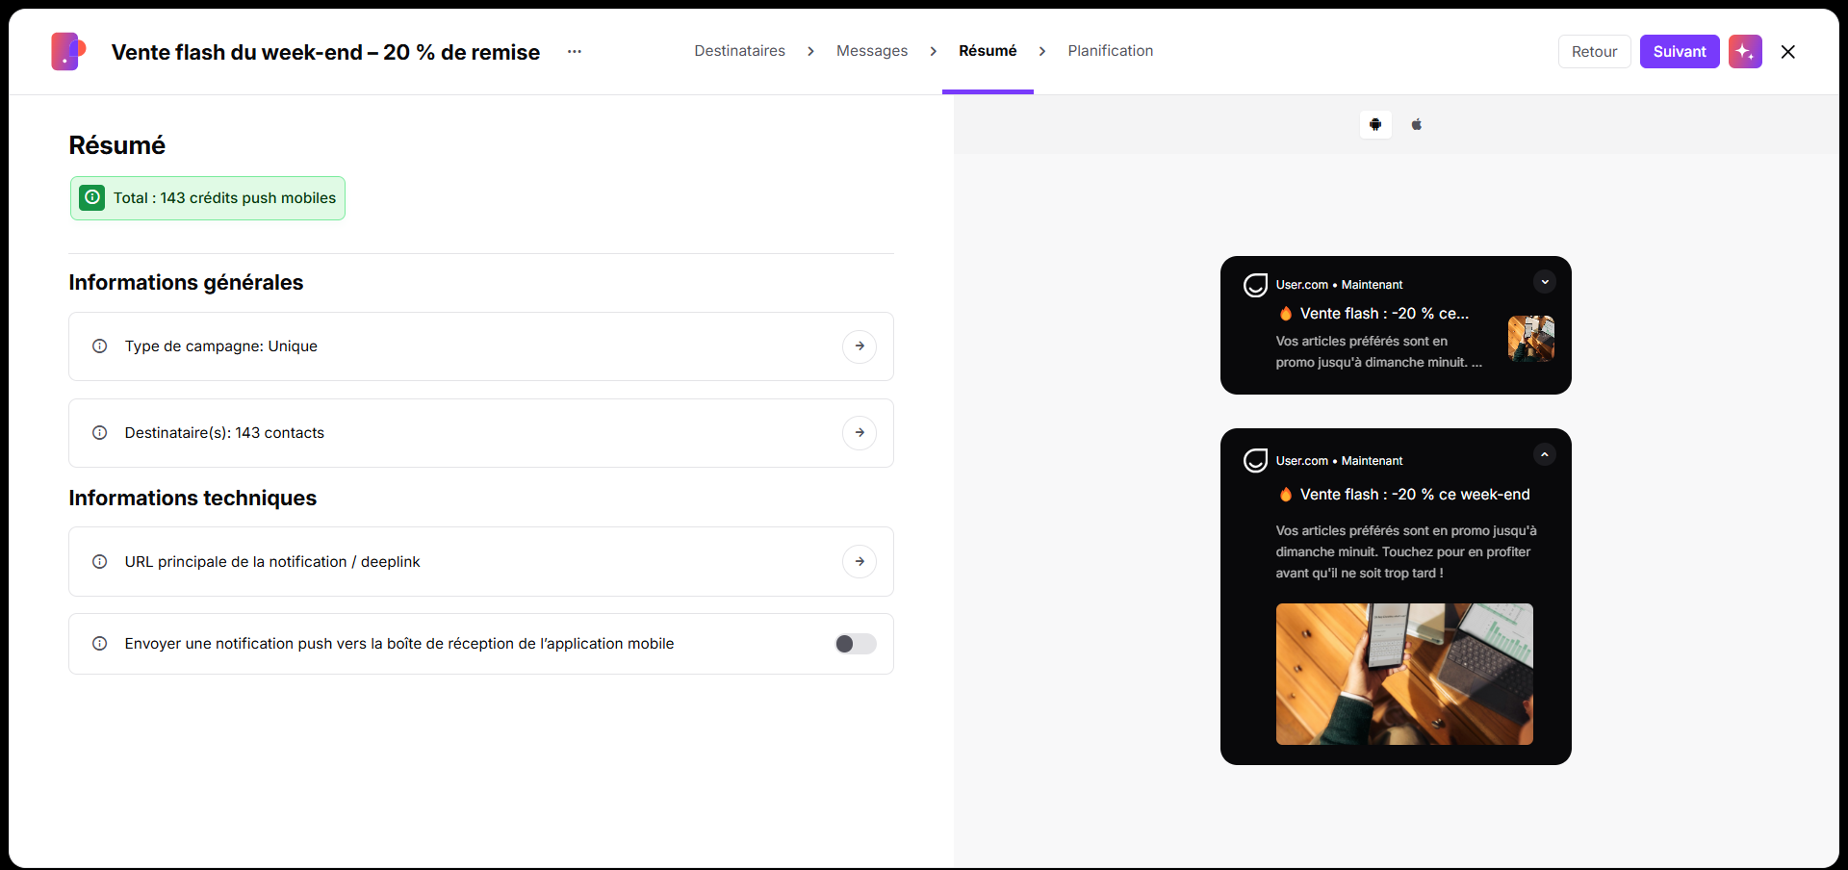Screen dimensions: 1848x870
Task: Open the three-dots campaign options menu
Action: pyautogui.click(x=575, y=52)
